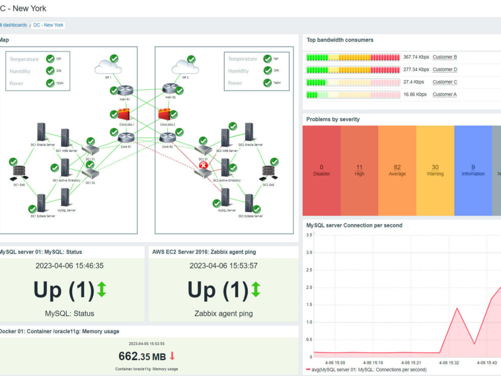The height and width of the screenshot is (376, 501).
Task: Select the Average severity block
Action: (397, 170)
